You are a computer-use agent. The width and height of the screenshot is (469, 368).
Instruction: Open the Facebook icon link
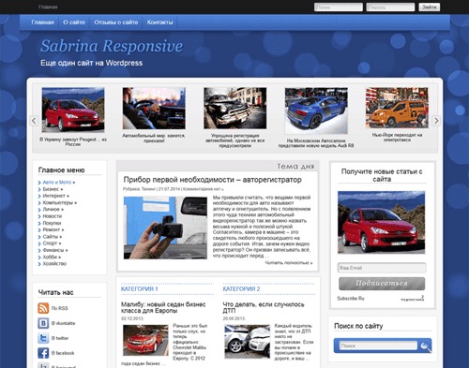pyautogui.click(x=43, y=353)
